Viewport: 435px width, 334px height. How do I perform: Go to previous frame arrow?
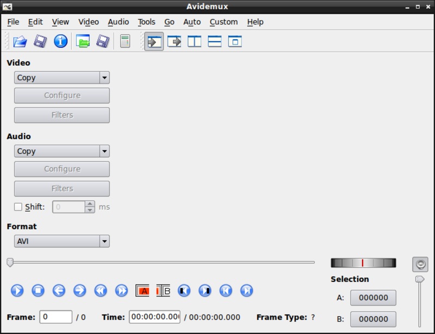point(59,291)
